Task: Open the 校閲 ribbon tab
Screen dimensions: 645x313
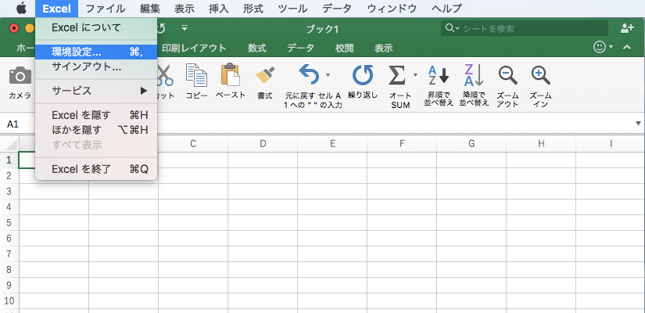Action: [x=344, y=48]
